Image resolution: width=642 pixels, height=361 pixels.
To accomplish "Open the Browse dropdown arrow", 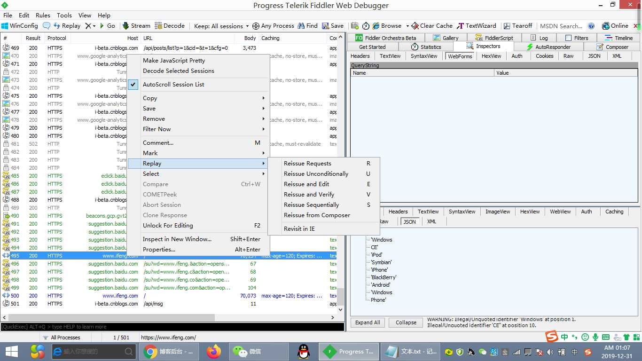I will click(407, 26).
